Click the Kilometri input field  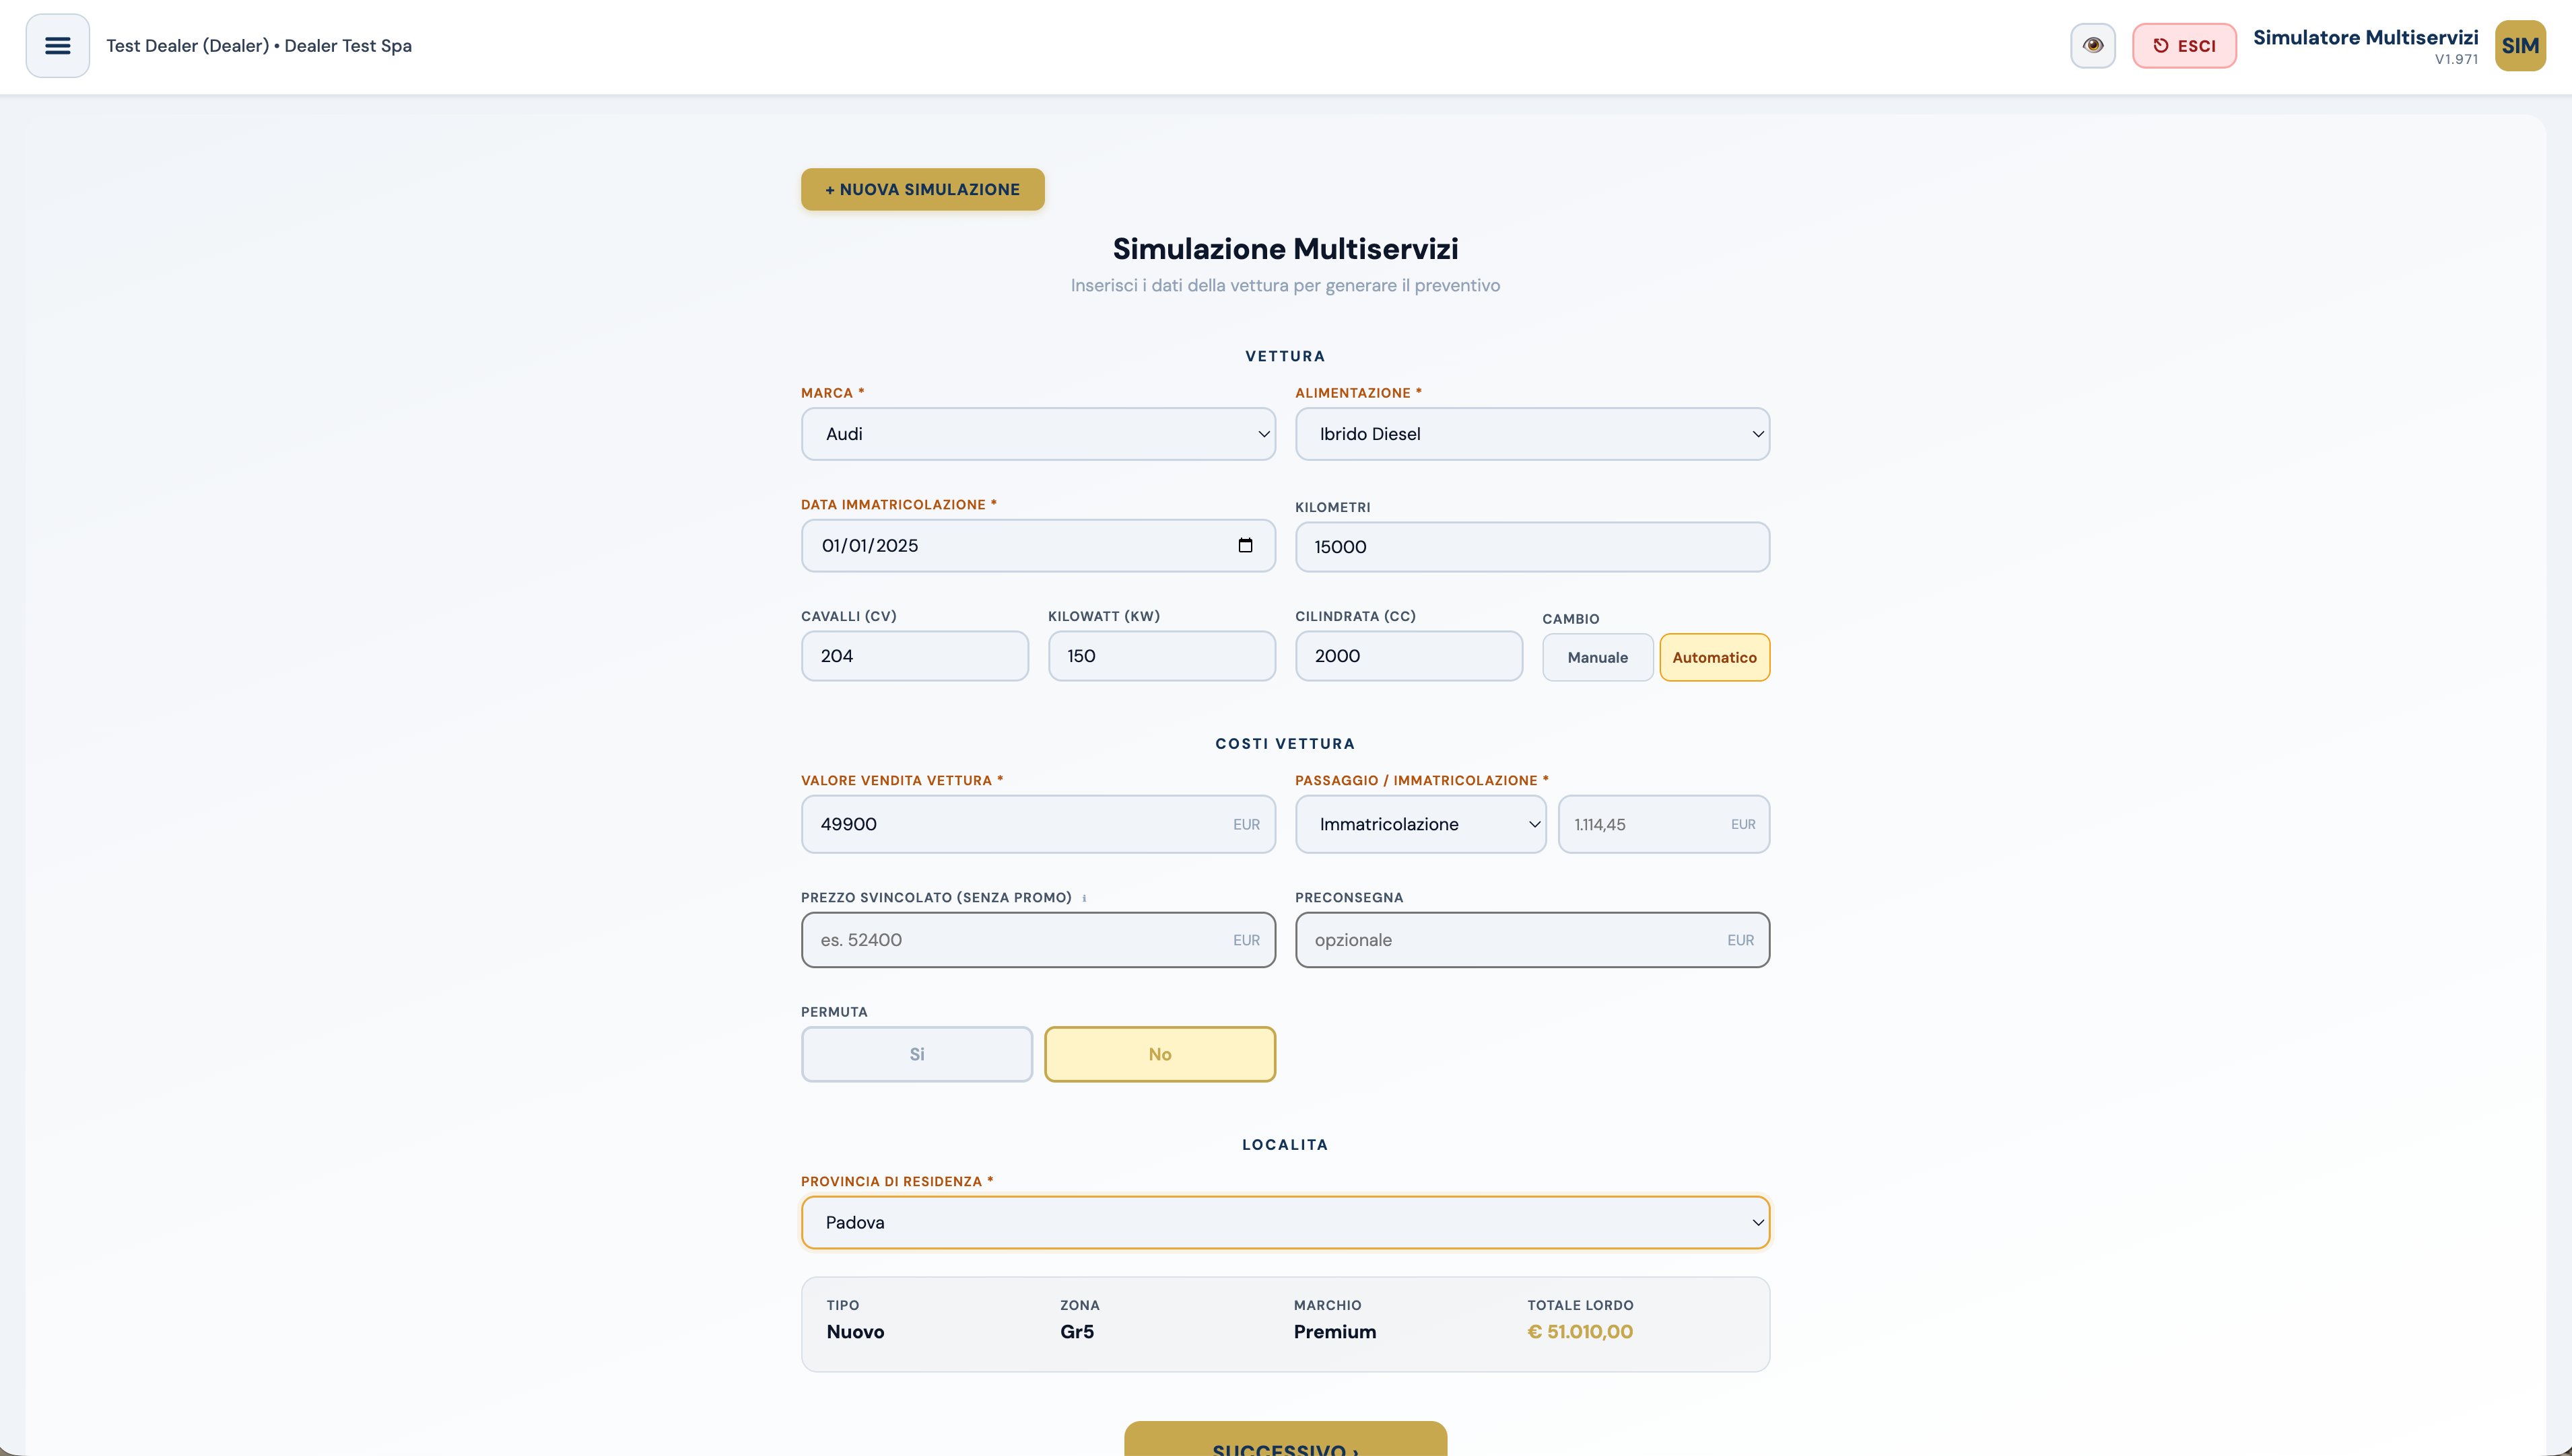coord(1532,547)
